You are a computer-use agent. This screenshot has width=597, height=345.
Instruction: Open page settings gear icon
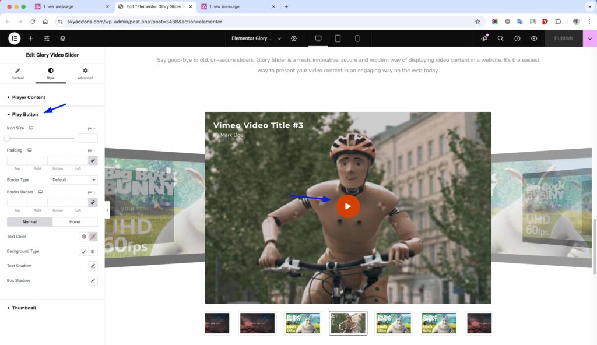[x=294, y=38]
